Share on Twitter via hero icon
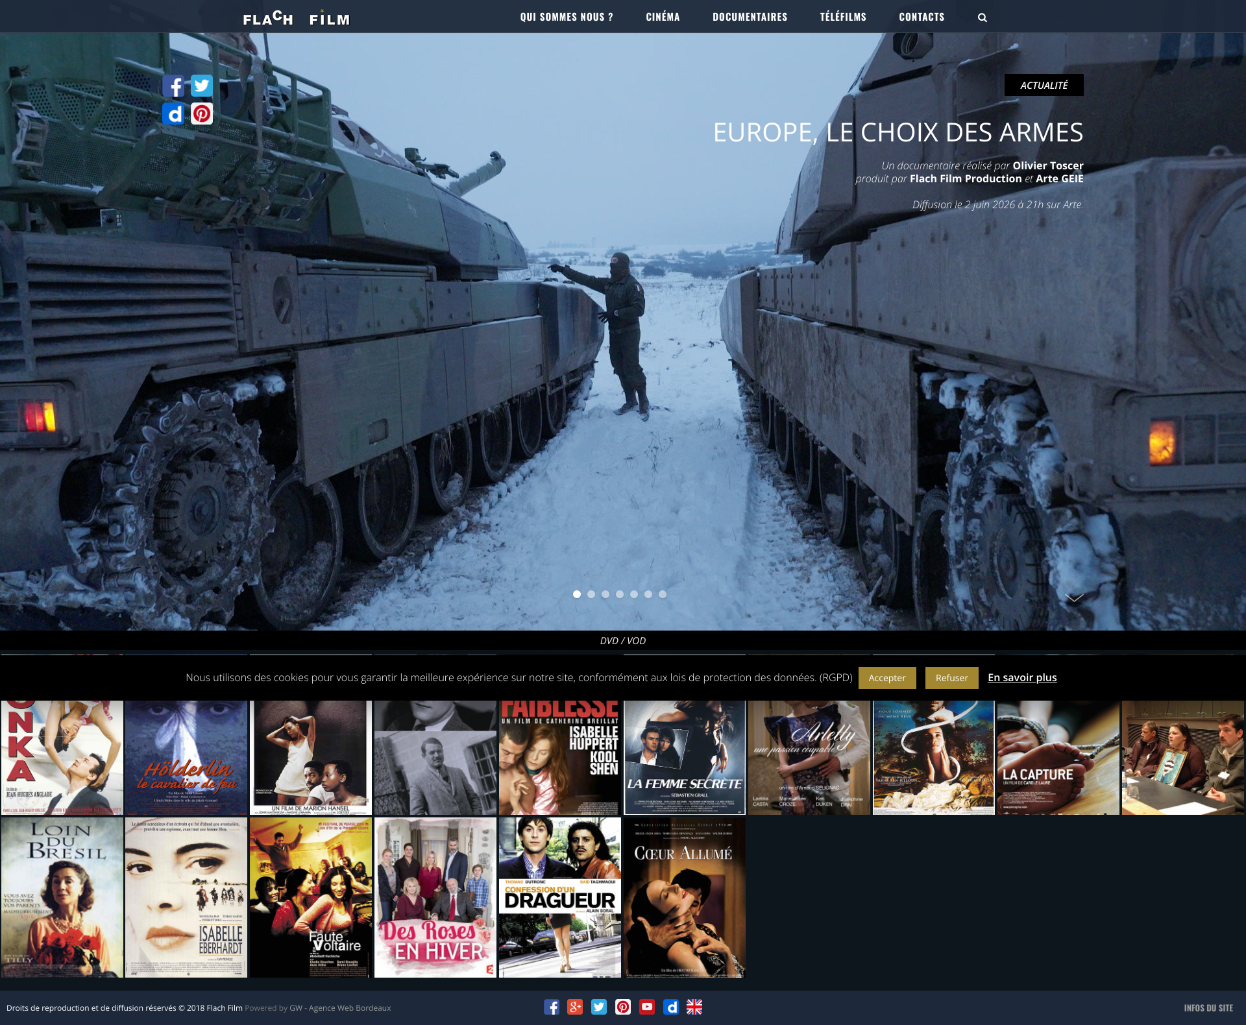Image resolution: width=1246 pixels, height=1025 pixels. (202, 86)
